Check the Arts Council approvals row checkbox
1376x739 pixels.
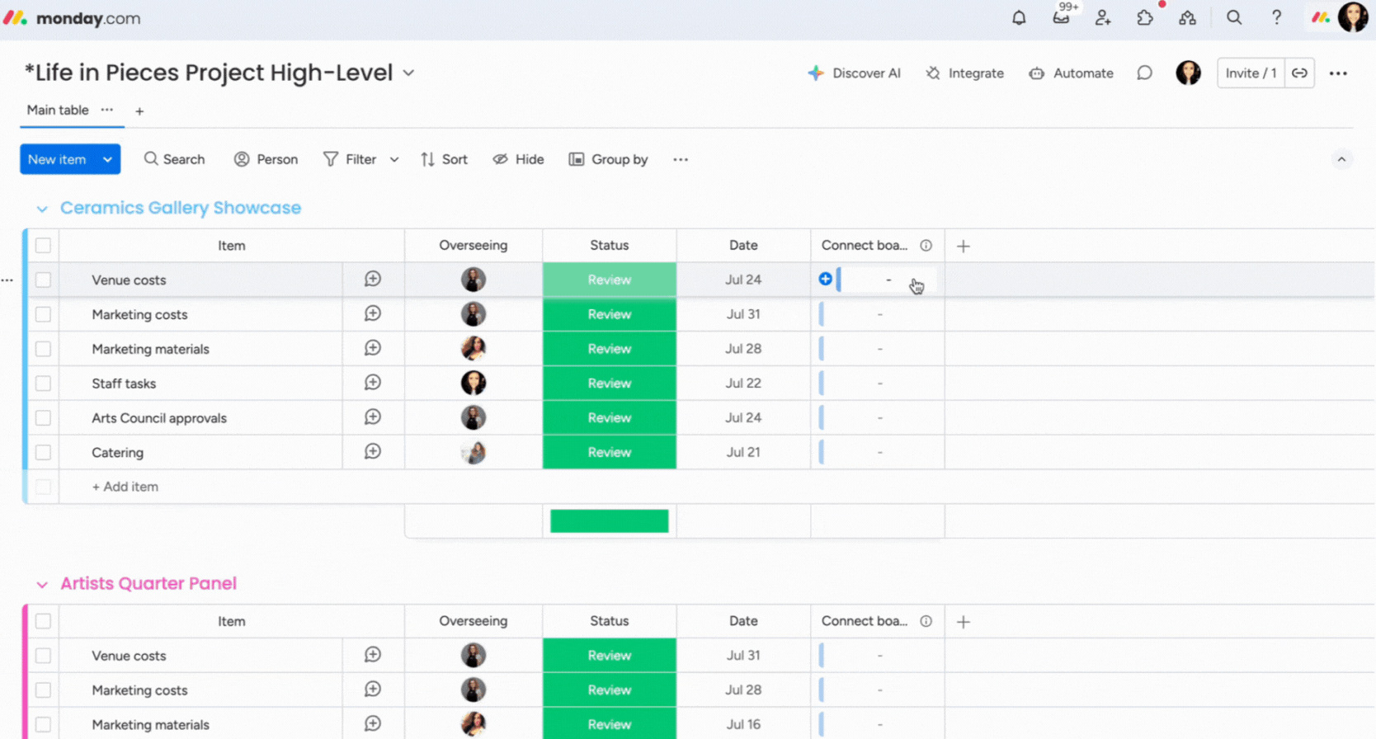click(x=43, y=418)
